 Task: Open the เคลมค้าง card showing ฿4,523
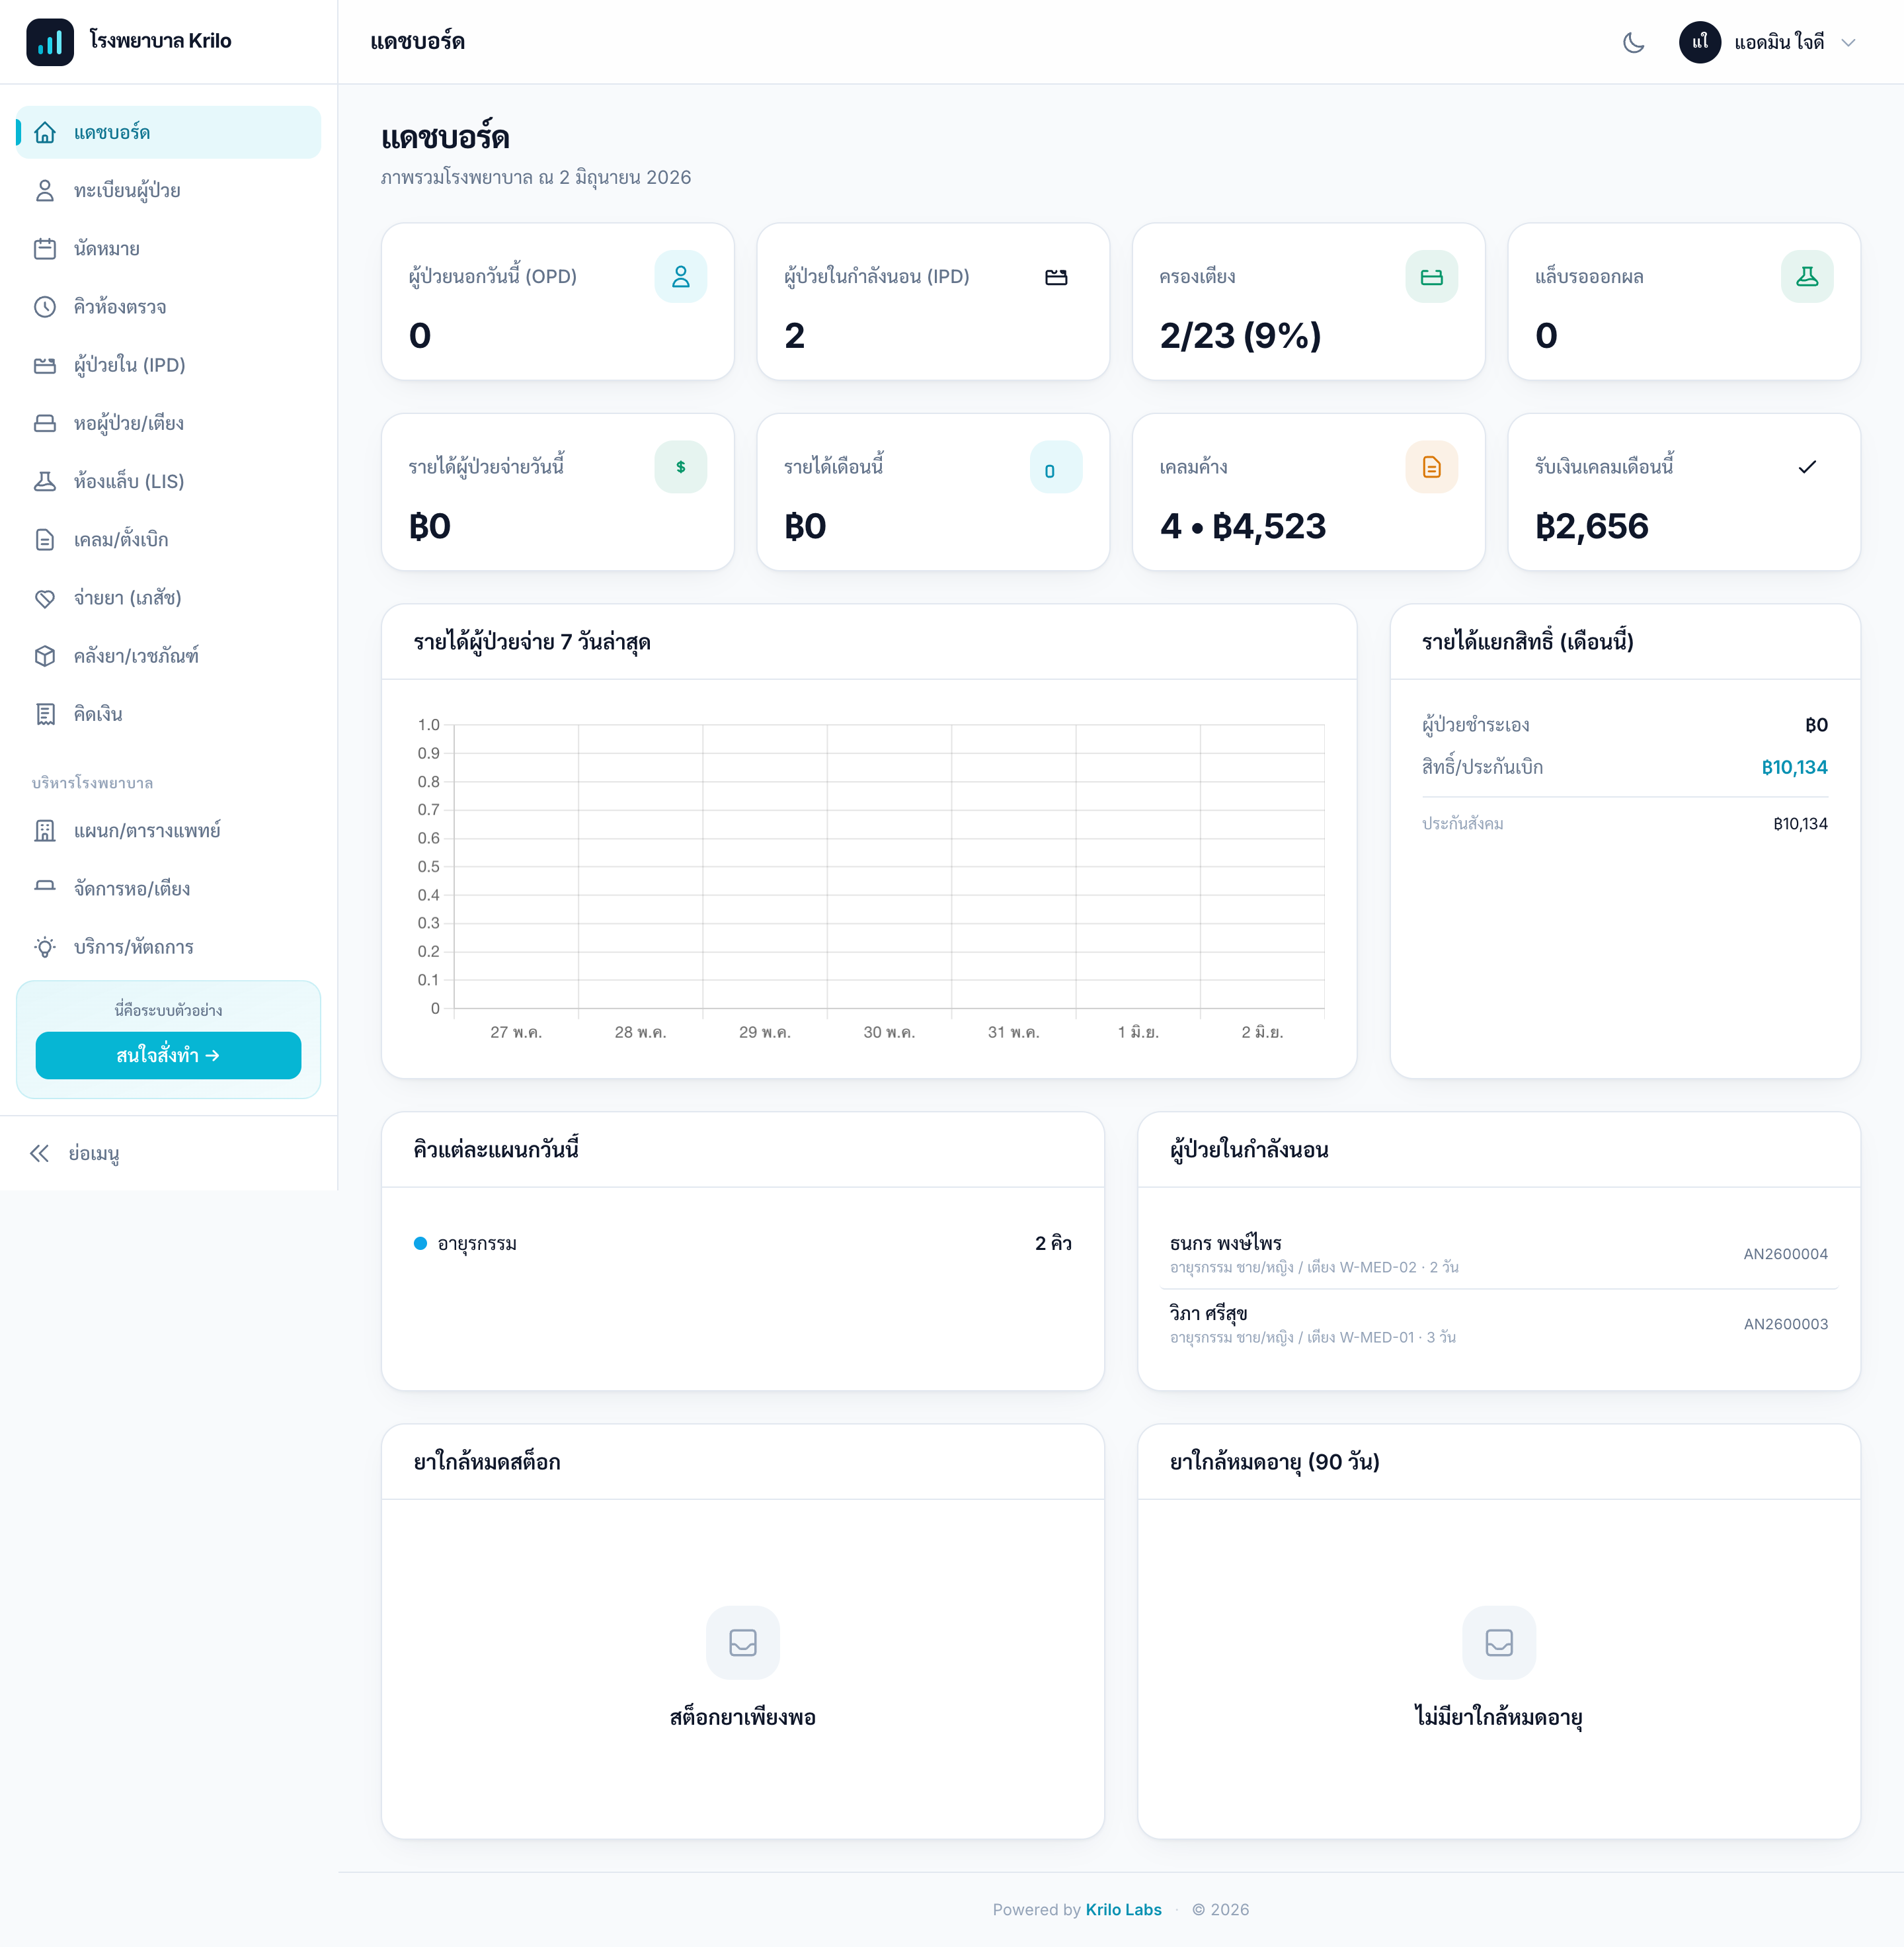pos(1308,492)
